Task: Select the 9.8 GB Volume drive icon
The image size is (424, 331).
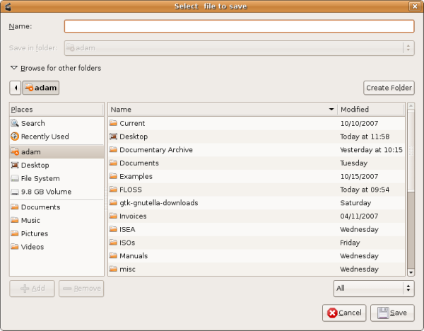Action: 15,192
